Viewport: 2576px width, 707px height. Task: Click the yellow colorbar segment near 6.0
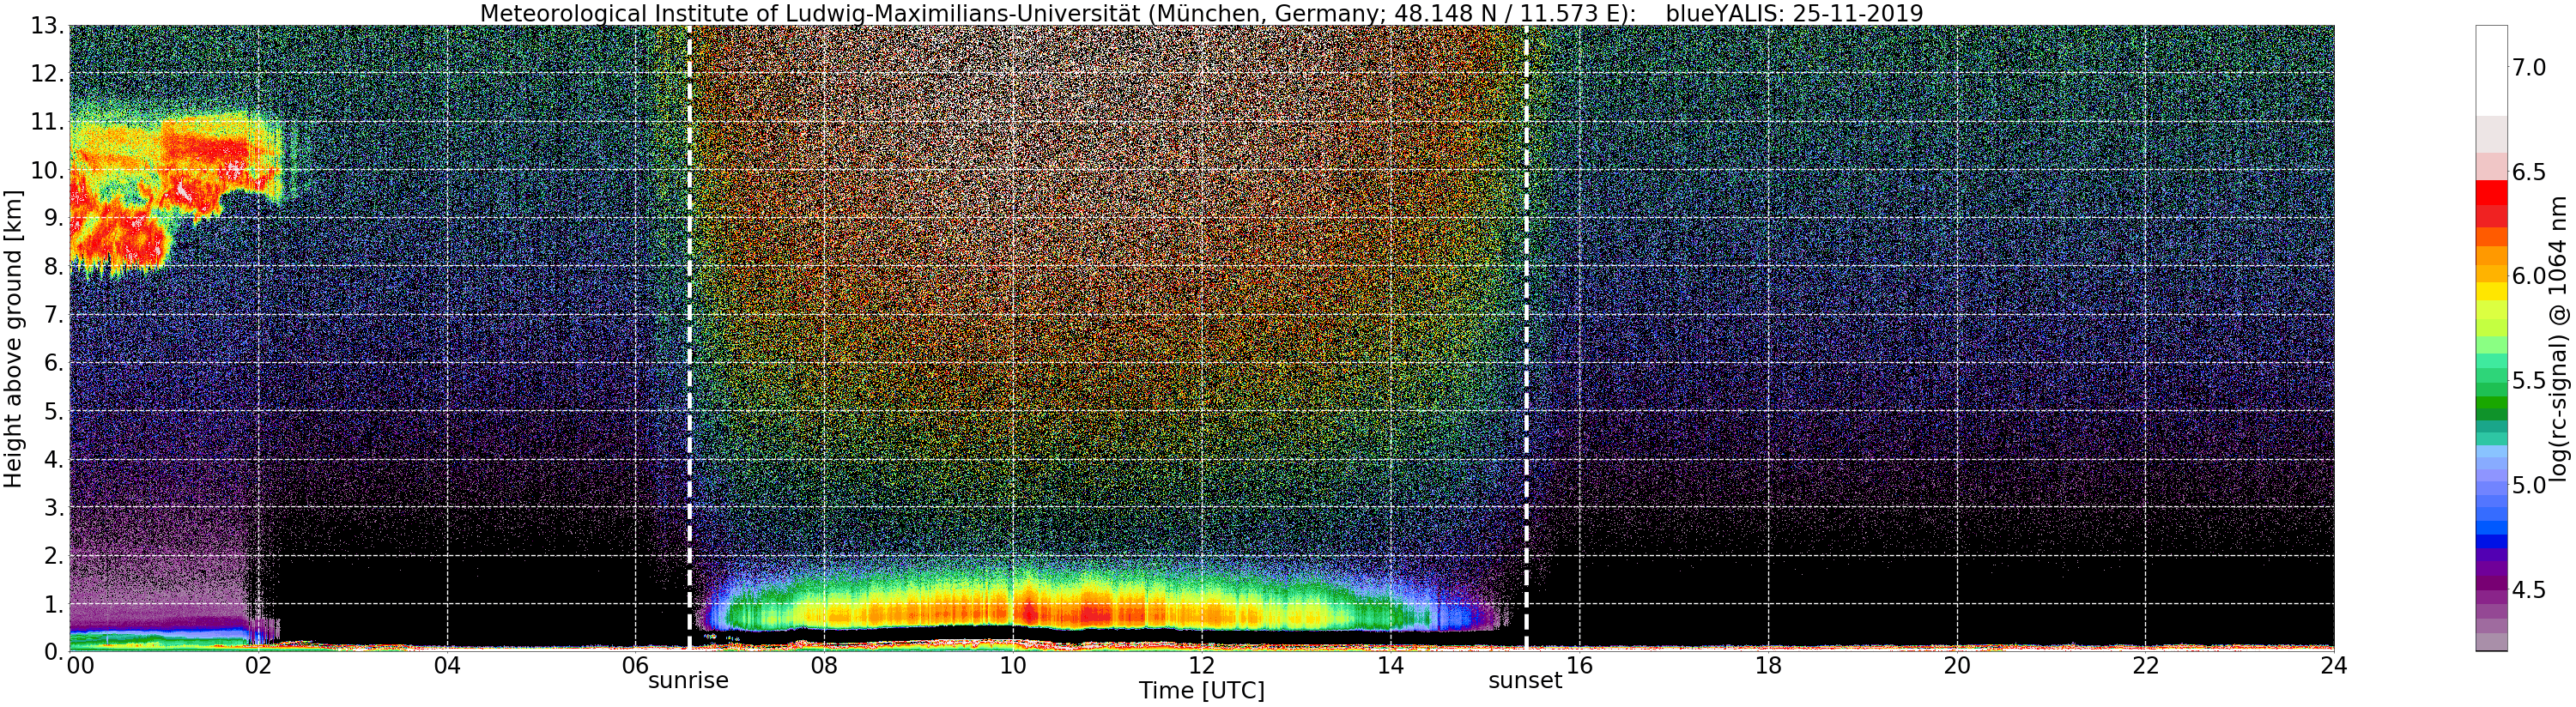click(2491, 292)
